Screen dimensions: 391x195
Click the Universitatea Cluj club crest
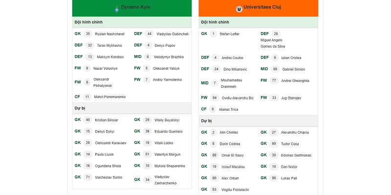click(239, 9)
